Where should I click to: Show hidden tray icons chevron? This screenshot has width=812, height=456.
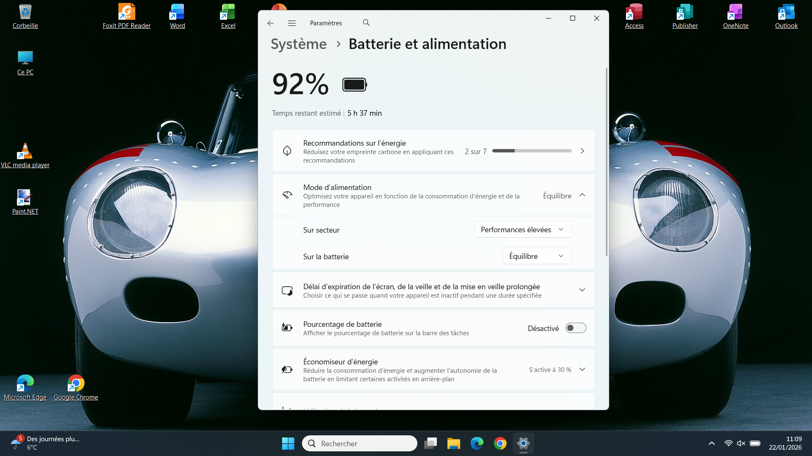712,443
